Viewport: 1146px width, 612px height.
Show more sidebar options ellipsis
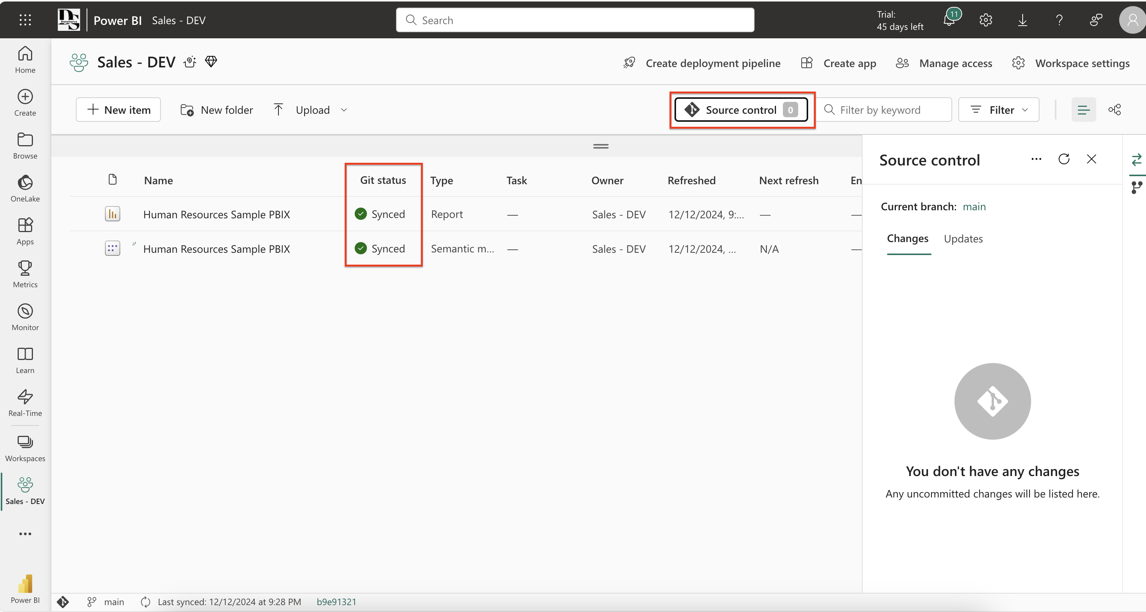(25, 533)
